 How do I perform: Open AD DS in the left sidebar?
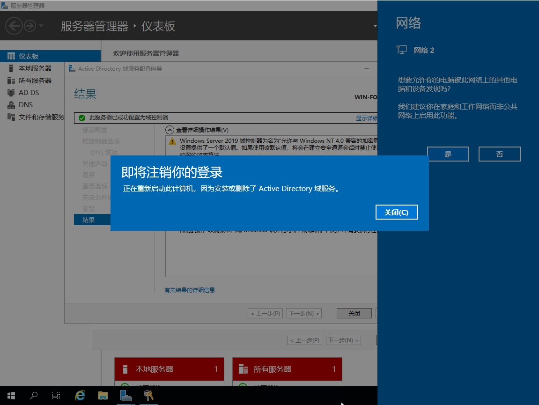(29, 93)
